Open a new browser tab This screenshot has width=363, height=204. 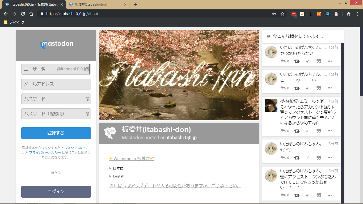[x=135, y=5]
